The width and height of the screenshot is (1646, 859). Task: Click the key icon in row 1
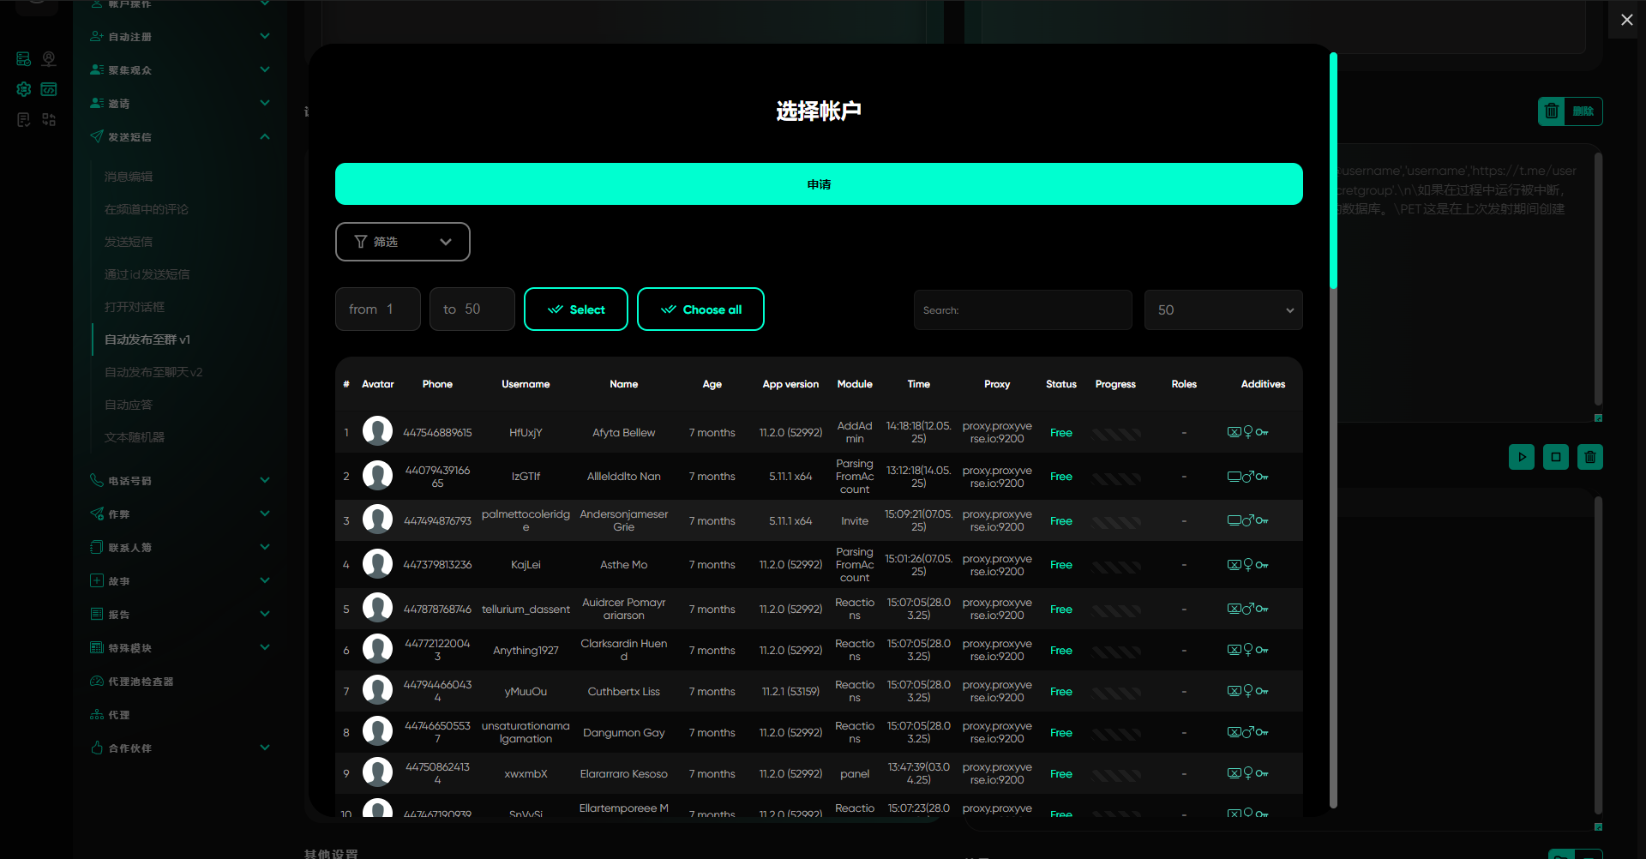(x=1262, y=433)
